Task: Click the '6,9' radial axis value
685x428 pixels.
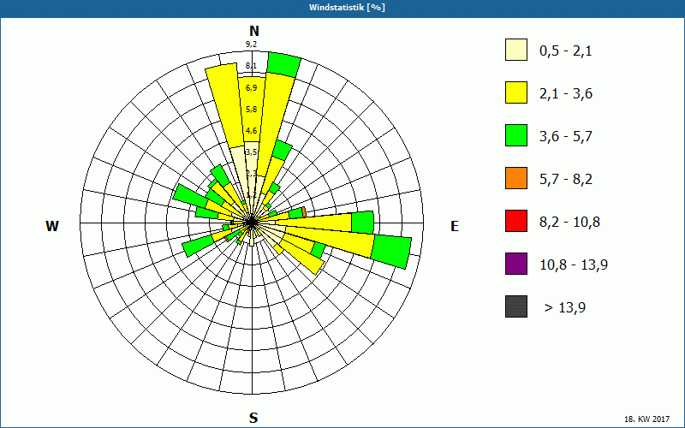Action: (251, 88)
